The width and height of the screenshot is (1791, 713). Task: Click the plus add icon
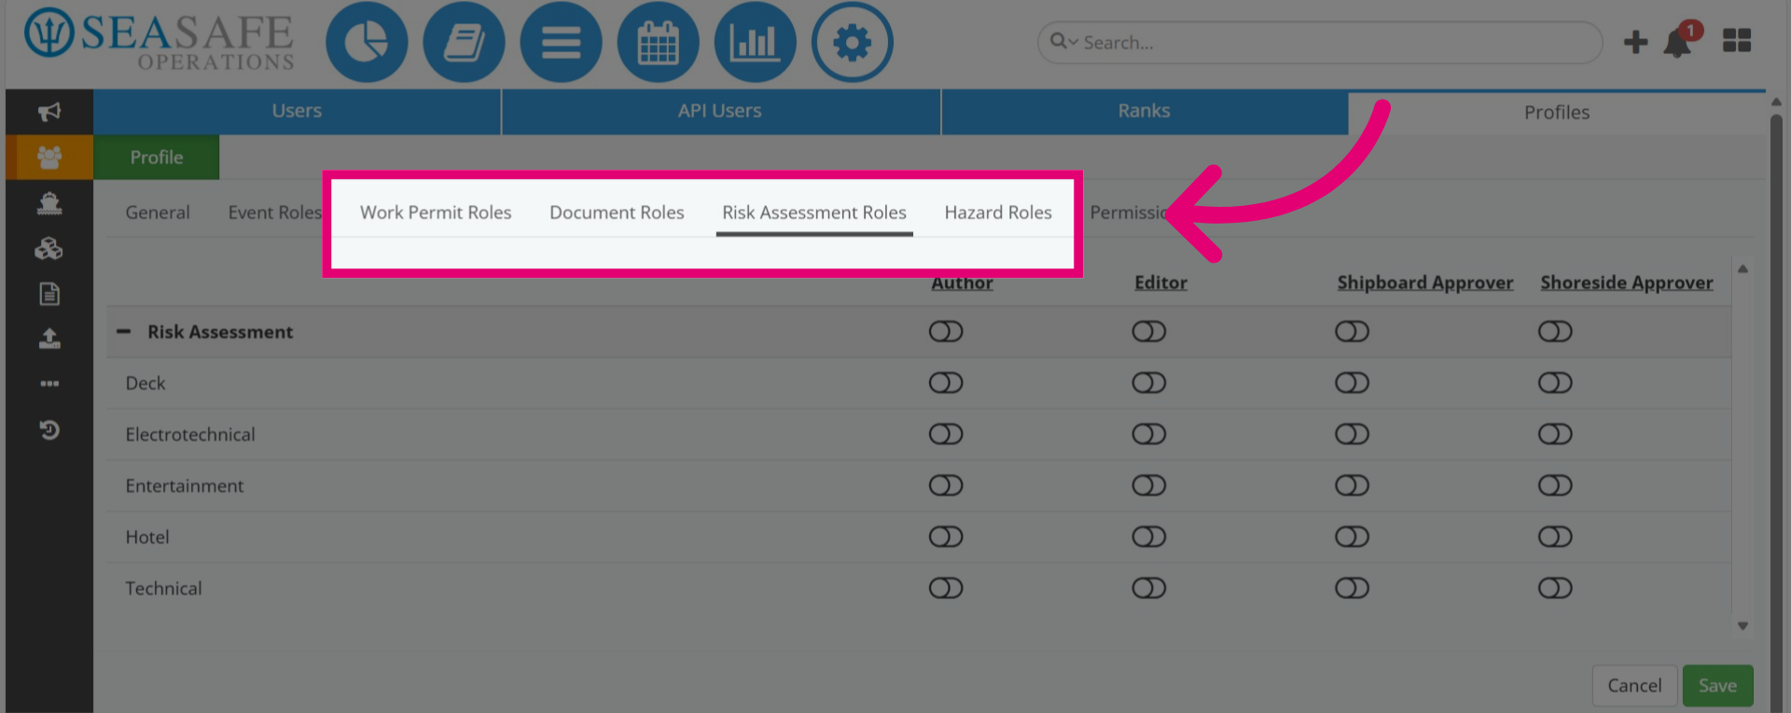1635,42
